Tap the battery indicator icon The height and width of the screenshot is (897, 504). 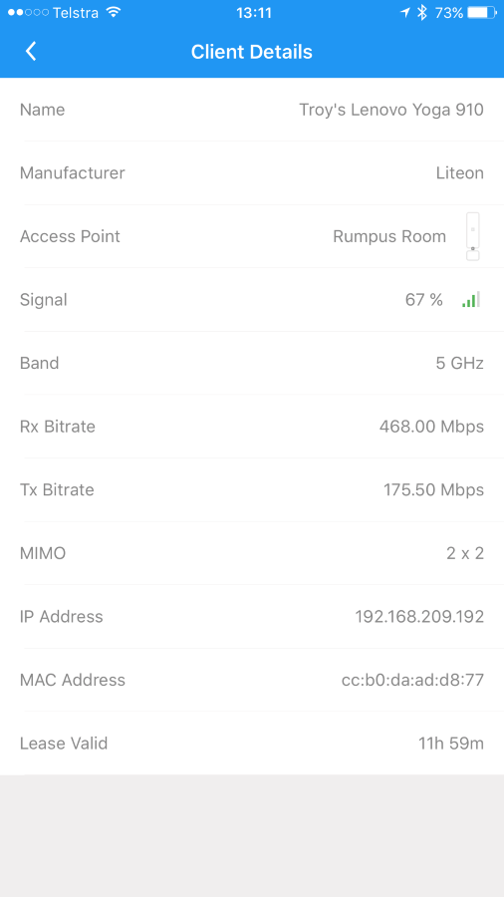(x=481, y=13)
